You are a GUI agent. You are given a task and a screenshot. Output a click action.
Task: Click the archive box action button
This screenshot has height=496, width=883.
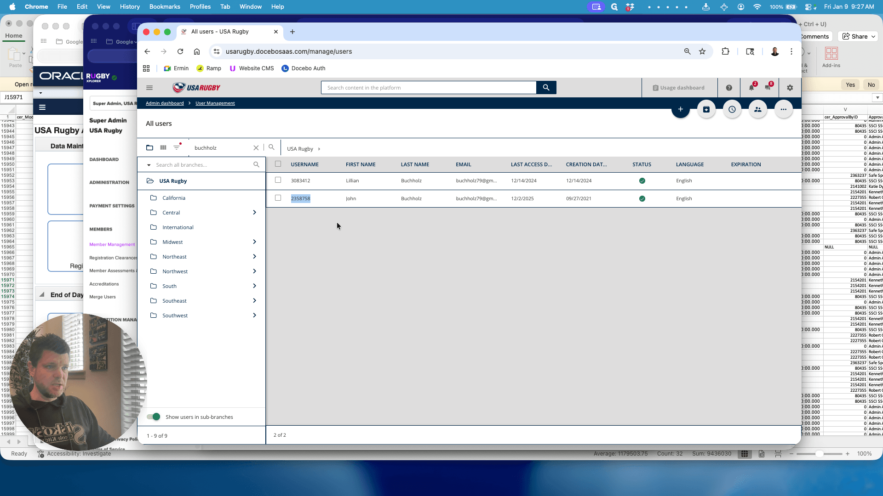tap(706, 109)
